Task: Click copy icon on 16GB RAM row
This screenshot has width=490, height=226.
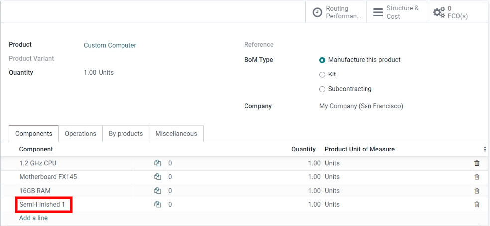Action: pos(157,191)
